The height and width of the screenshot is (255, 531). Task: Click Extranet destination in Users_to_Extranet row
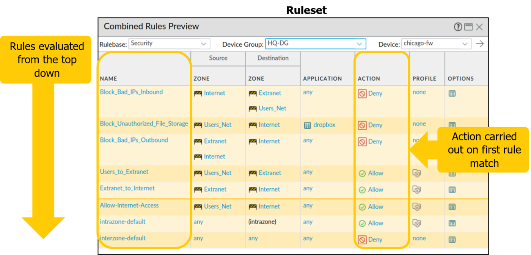pos(270,173)
